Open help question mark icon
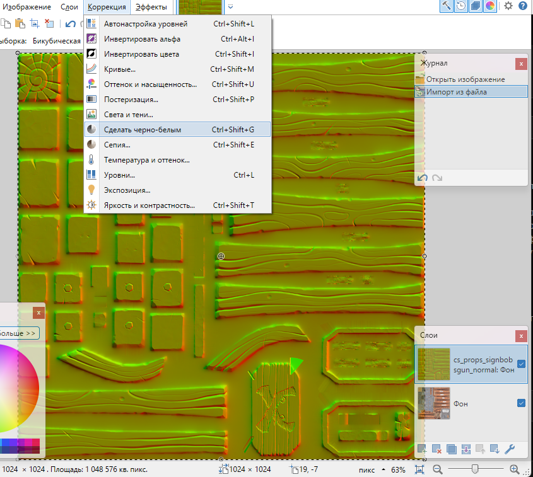This screenshot has height=477, width=533. [523, 6]
